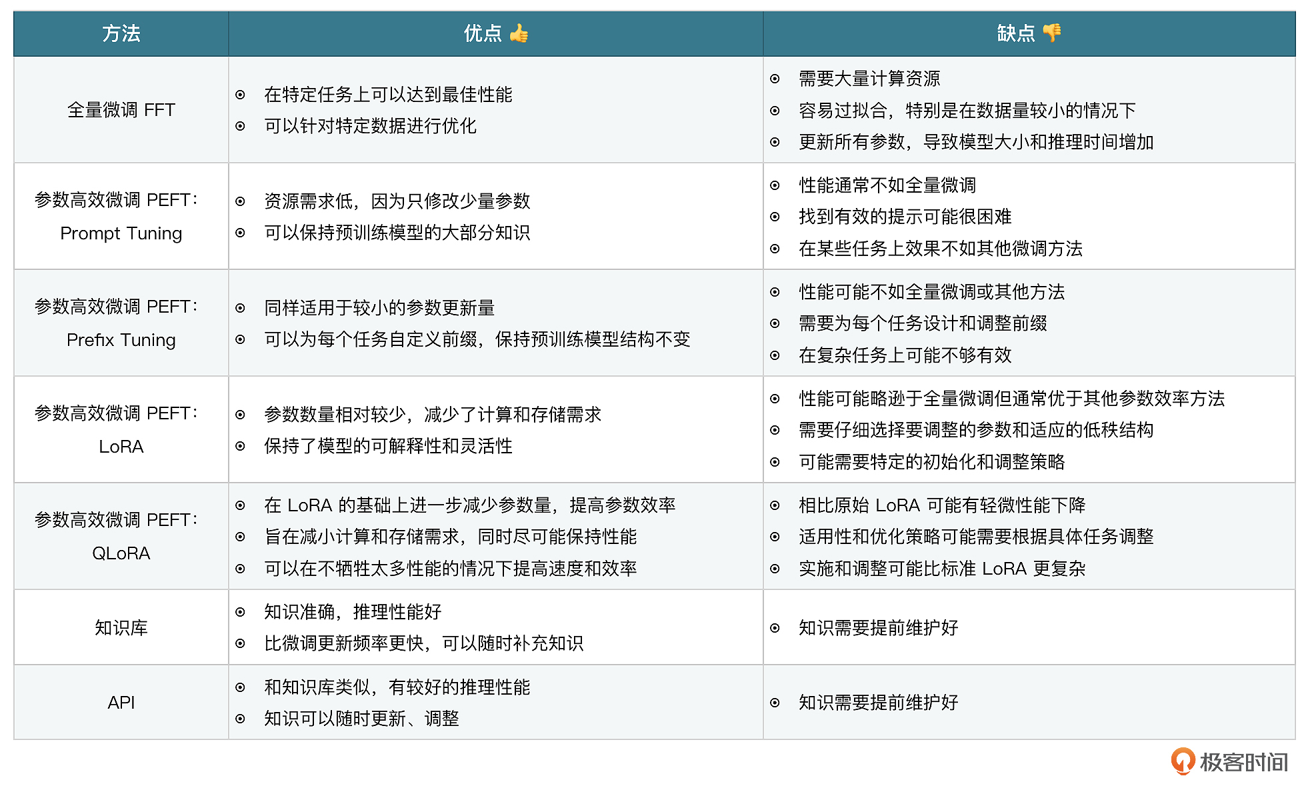1308x796 pixels.
Task: Click bullet icon before 性能通常不如全量微调
Action: (775, 185)
